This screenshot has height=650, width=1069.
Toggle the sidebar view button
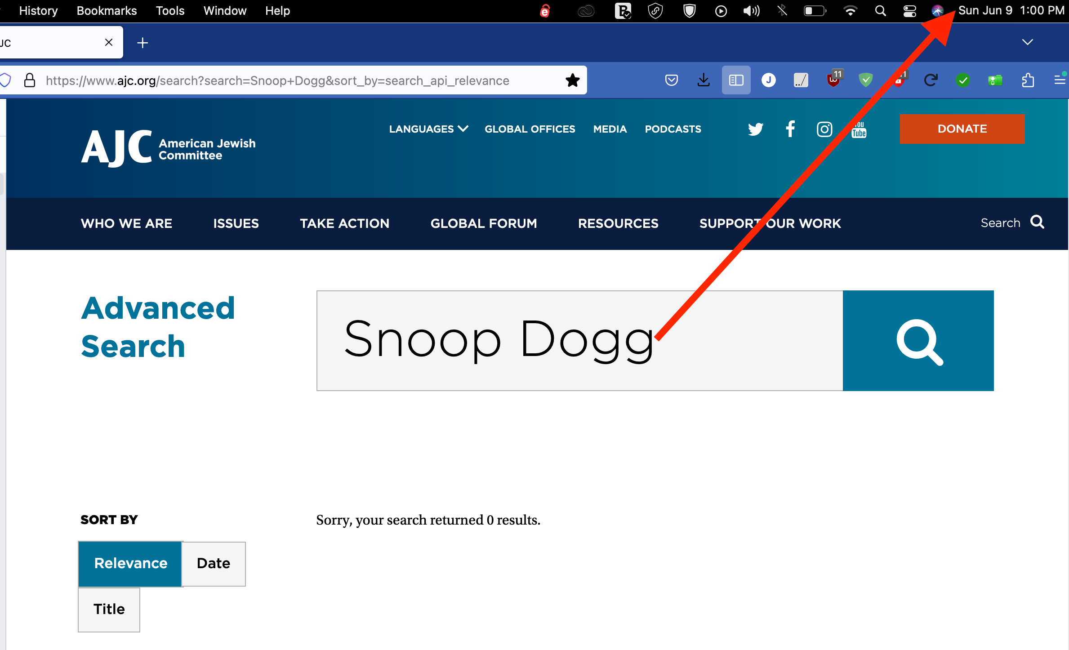coord(736,80)
